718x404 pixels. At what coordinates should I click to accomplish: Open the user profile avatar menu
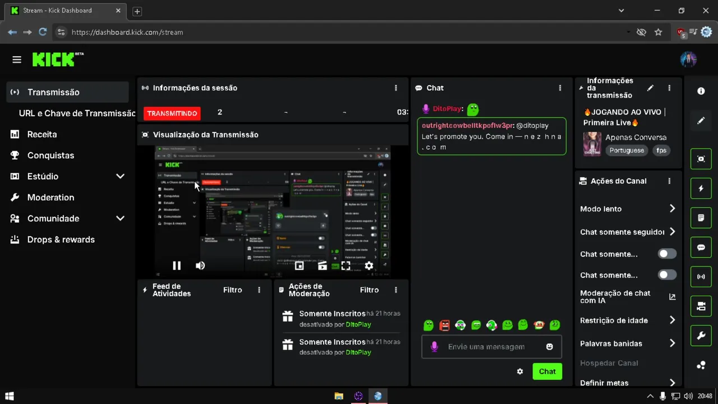688,59
